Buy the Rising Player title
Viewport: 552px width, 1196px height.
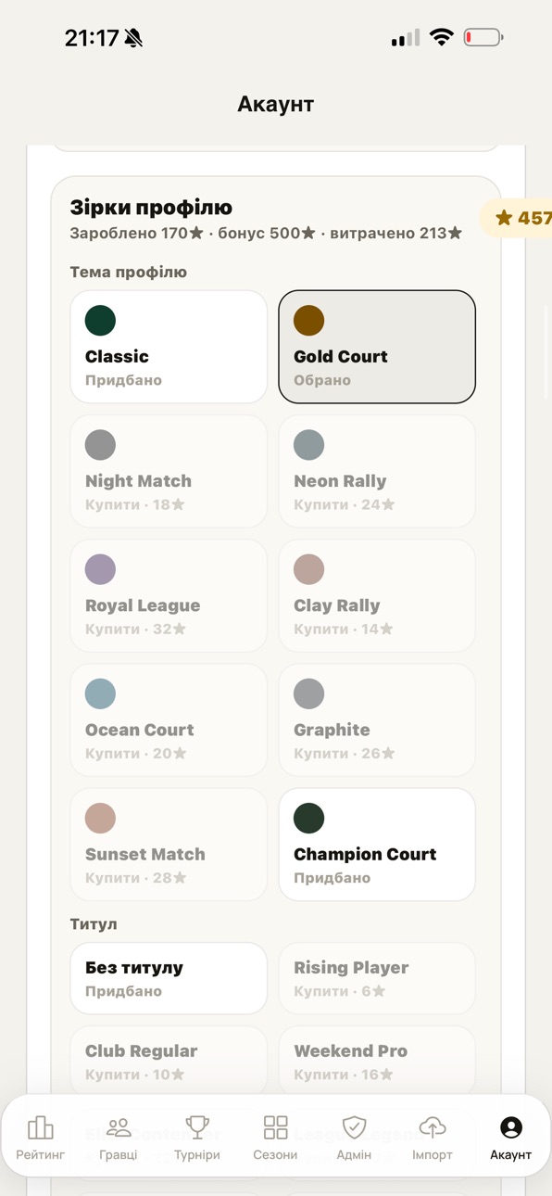tap(377, 978)
